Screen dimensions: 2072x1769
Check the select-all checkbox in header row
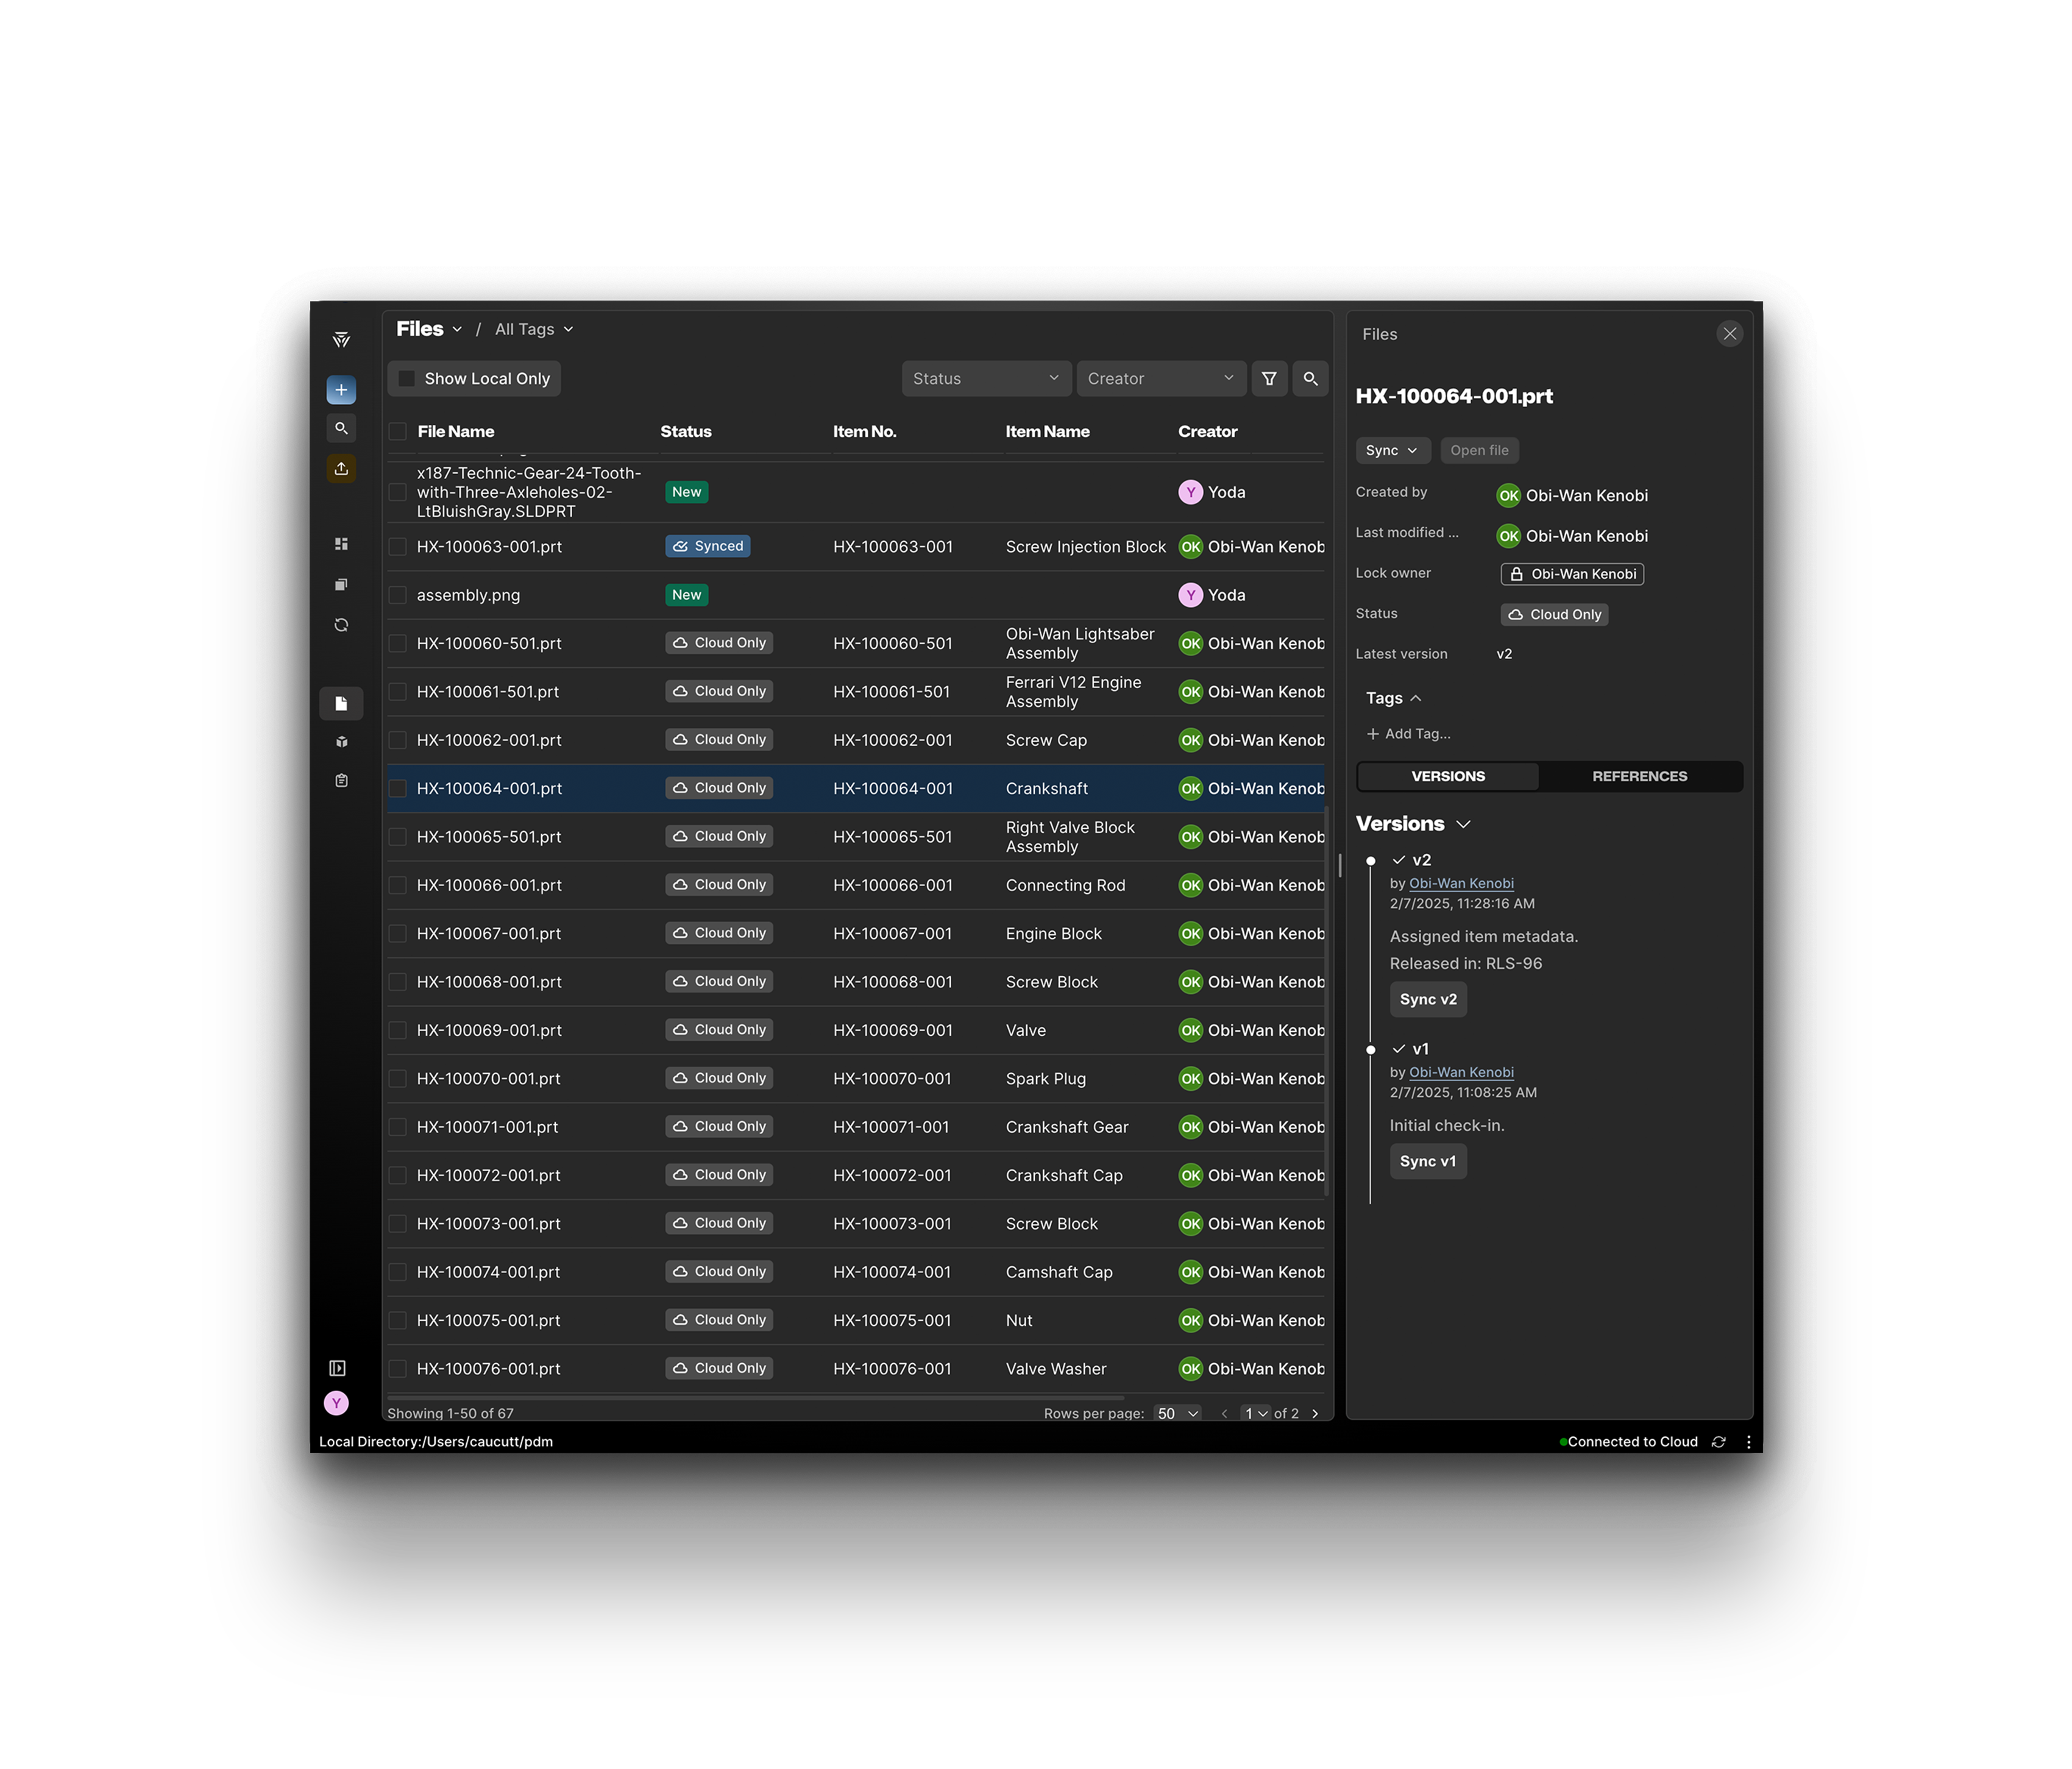[397, 431]
